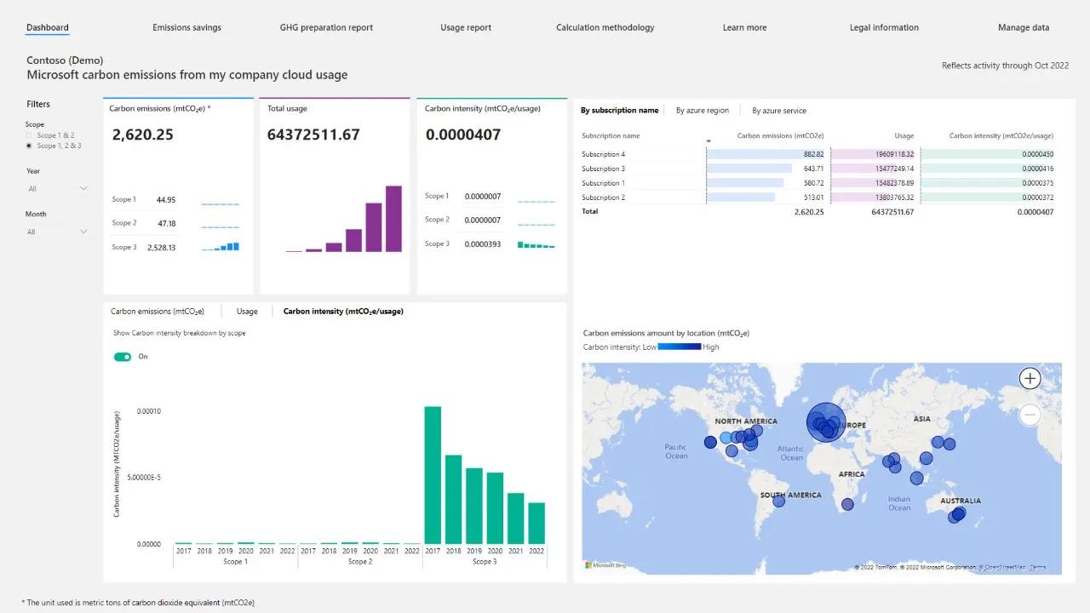Select the Subscription 3 row name
The height and width of the screenshot is (613, 1090).
coord(603,169)
